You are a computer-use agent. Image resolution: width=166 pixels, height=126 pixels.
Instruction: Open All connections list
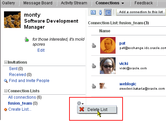(x=22, y=97)
